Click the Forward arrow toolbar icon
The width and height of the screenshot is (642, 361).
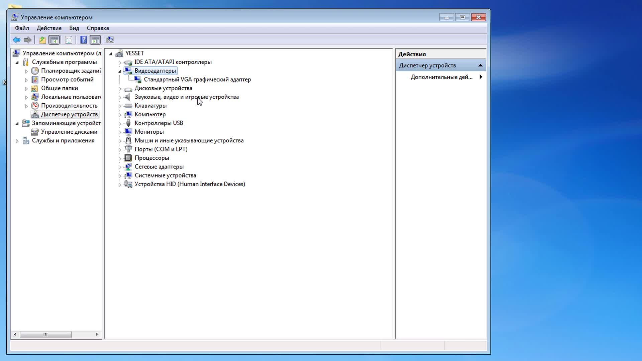click(28, 40)
